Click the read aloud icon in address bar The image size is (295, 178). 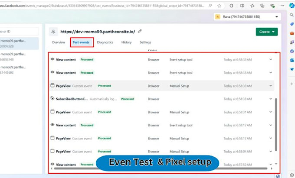pos(210,6)
